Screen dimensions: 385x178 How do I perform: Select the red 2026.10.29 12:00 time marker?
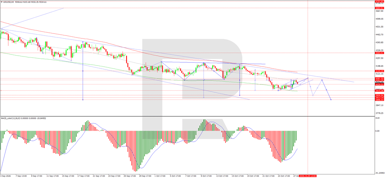pyautogui.click(x=307, y=176)
